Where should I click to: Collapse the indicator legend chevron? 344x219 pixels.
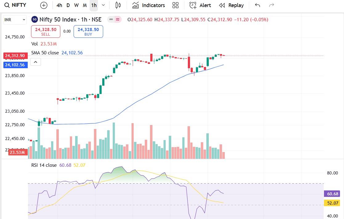pos(35,62)
